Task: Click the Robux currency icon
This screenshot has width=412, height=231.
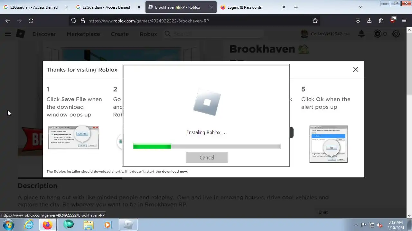Action: [x=378, y=34]
